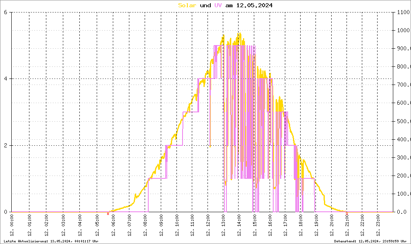This screenshot has width=411, height=244.
Task: Click the red sunset marker "U" on the time axis
Action: 347,214
